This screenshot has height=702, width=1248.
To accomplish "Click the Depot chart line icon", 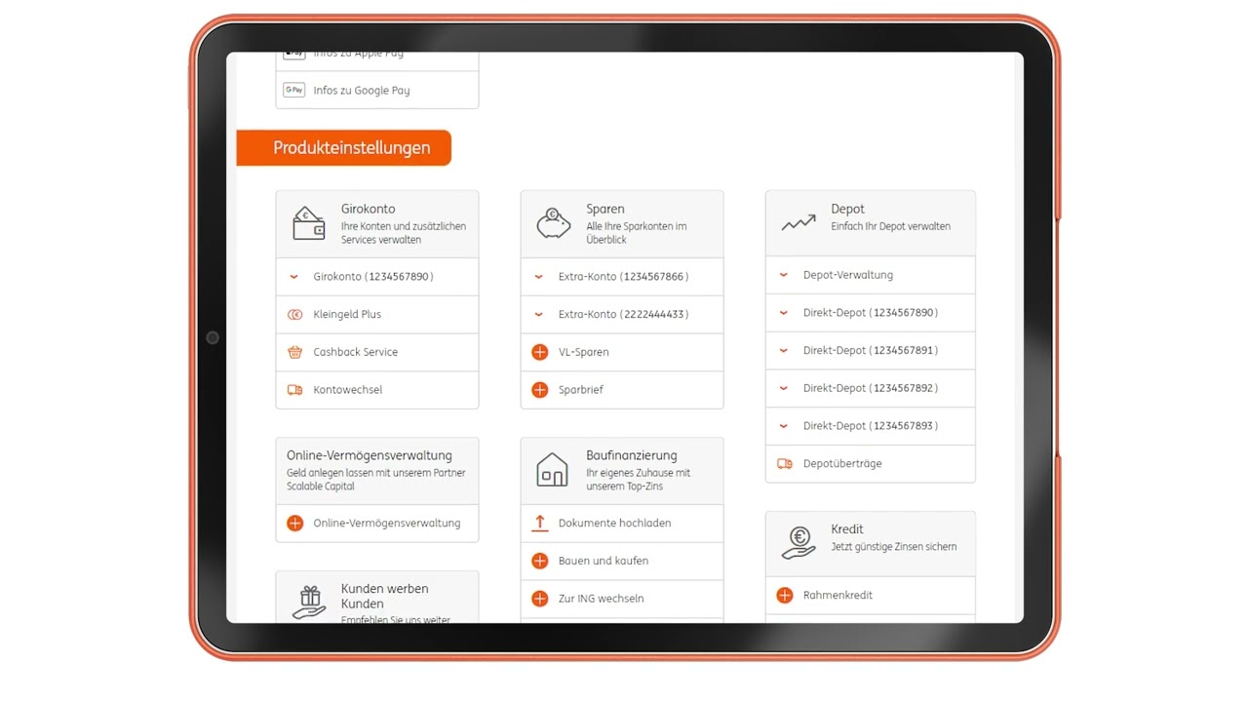I will [799, 223].
